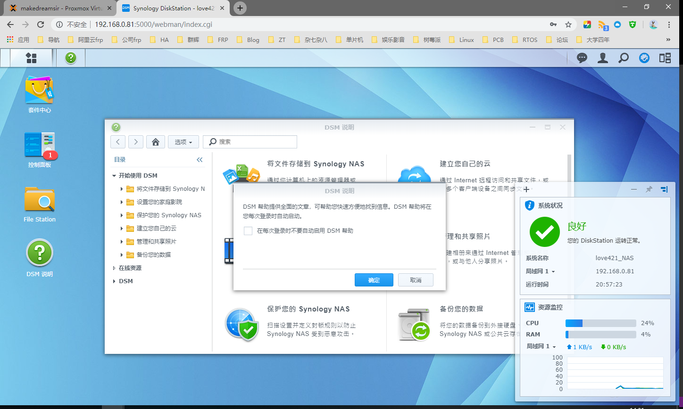This screenshot has width=683, height=409.
Task: Expand the DSM tree section
Action: [114, 281]
